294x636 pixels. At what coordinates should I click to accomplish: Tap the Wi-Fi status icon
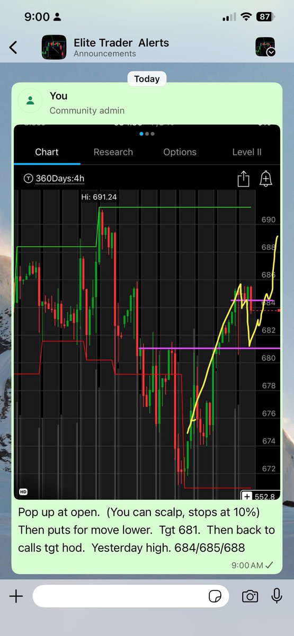pyautogui.click(x=245, y=16)
